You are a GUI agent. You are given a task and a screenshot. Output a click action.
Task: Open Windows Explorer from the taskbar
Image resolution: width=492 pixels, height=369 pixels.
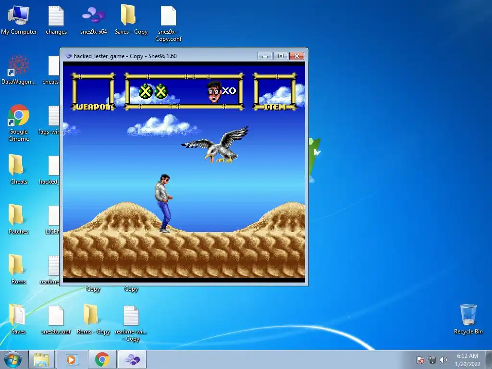tap(41, 359)
